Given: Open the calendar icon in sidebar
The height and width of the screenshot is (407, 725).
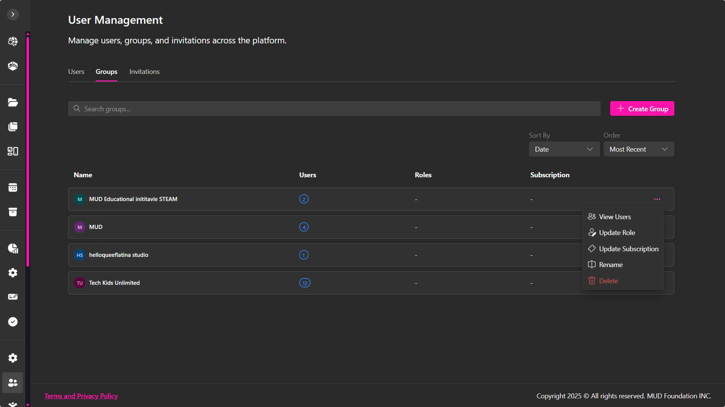Looking at the screenshot, I should pos(13,187).
